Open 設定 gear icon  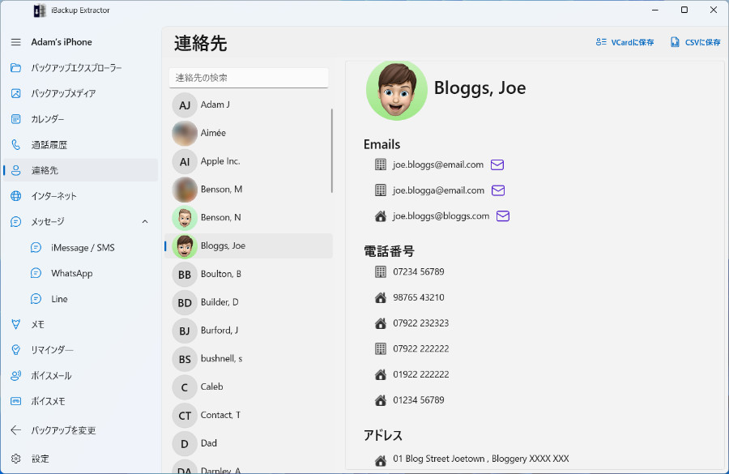[x=16, y=459]
